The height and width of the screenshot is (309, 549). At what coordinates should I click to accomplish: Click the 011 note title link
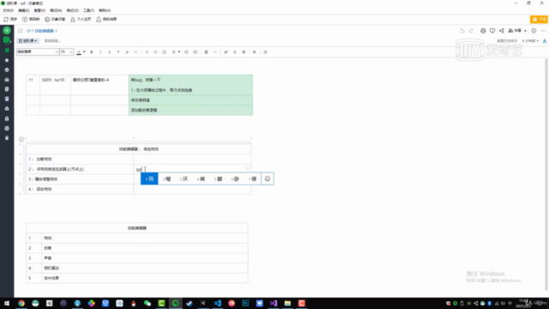tap(42, 31)
